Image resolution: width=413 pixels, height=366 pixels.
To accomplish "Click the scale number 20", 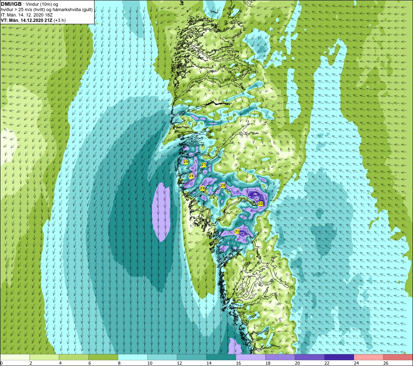I will [297, 363].
